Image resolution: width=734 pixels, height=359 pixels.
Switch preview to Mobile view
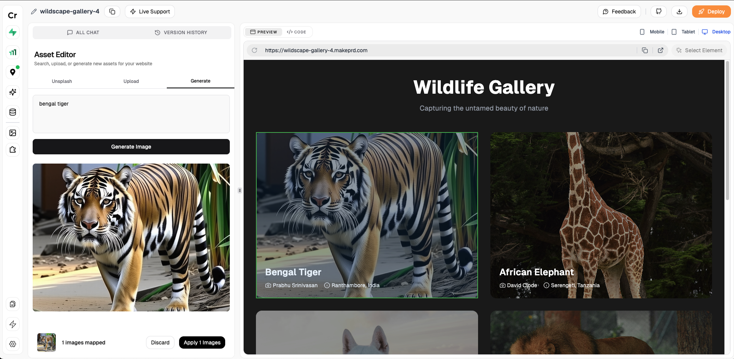pos(652,32)
